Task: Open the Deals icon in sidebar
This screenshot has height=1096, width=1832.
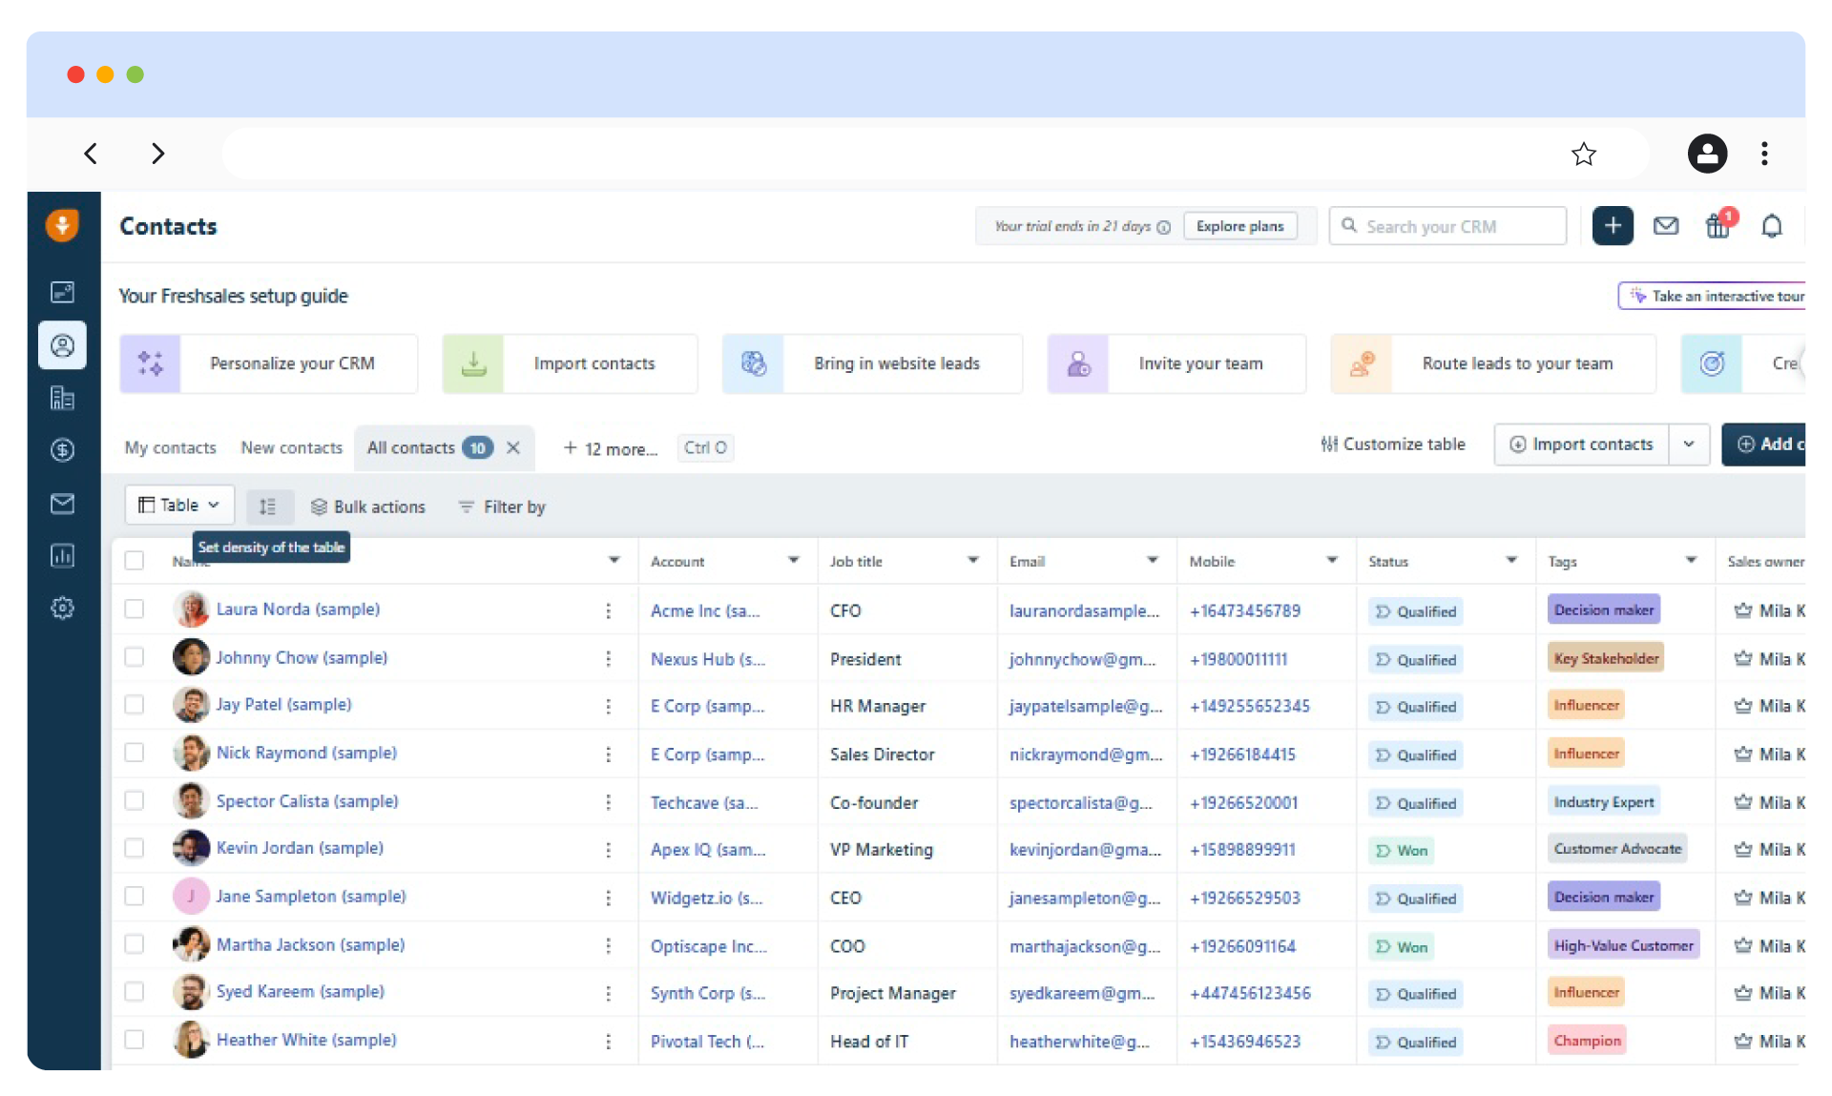Action: [x=62, y=450]
